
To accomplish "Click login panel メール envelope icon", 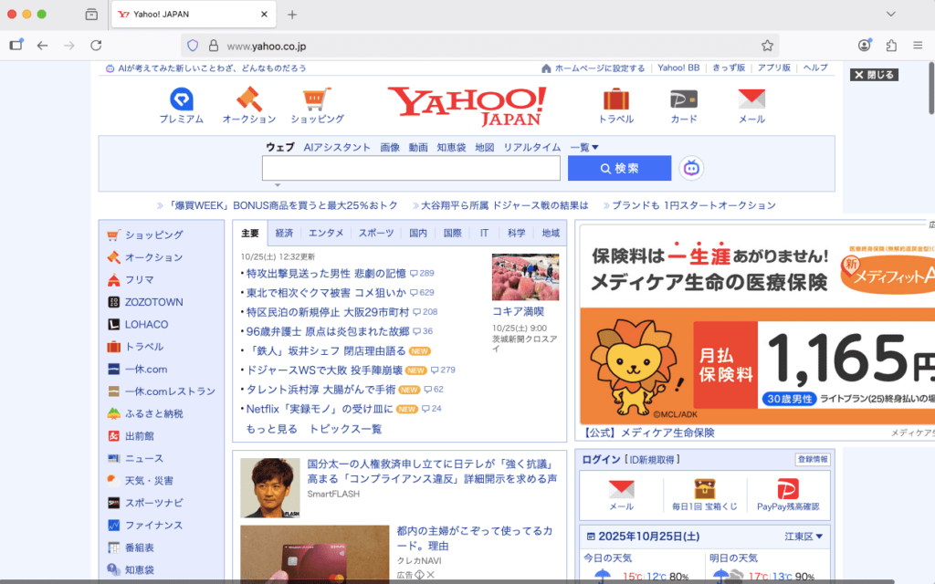I will pos(621,489).
